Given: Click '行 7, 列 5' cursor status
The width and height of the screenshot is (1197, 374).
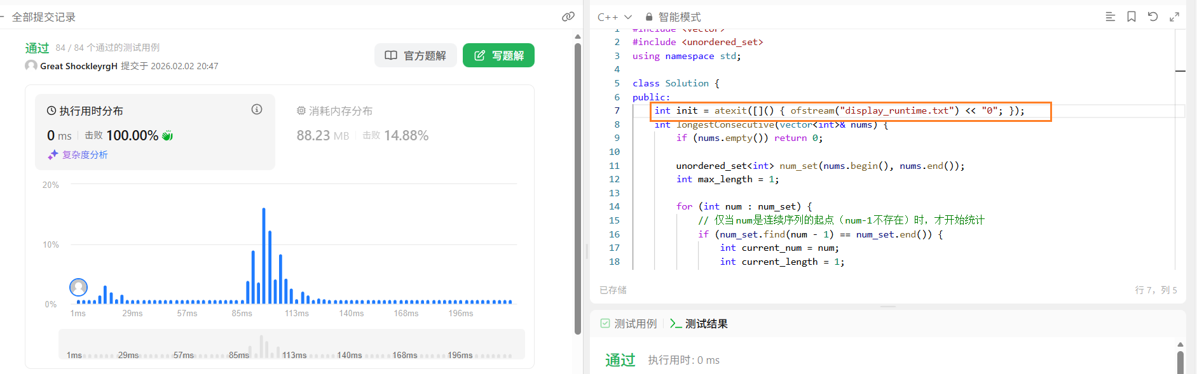Looking at the screenshot, I should 1156,290.
